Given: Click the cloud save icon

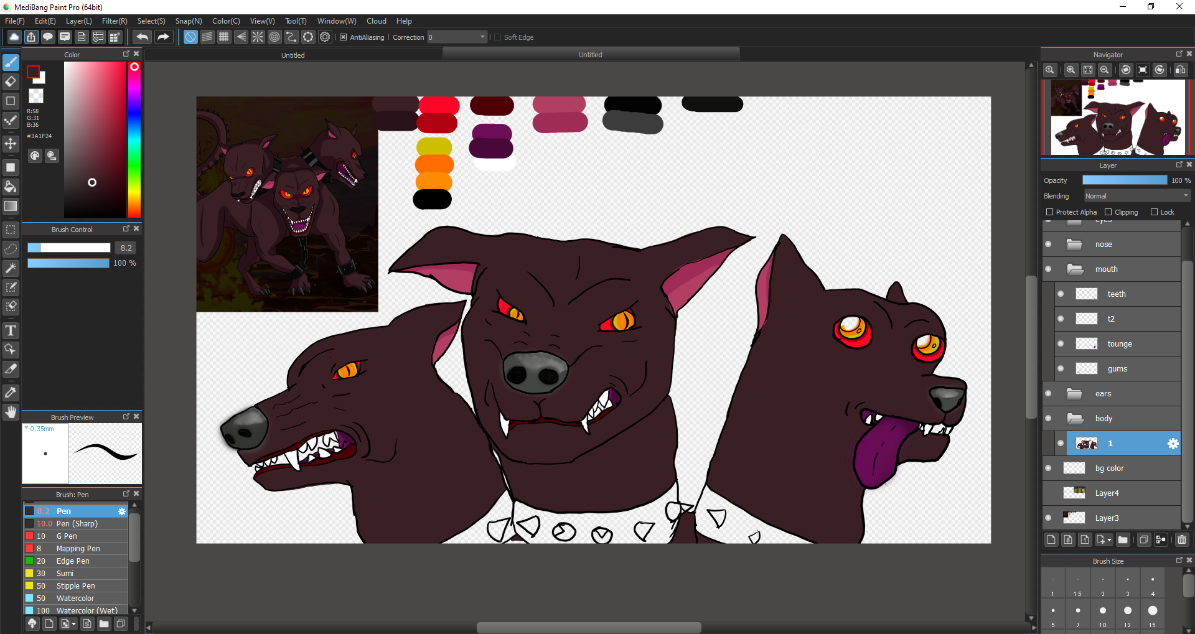Looking at the screenshot, I should pyautogui.click(x=14, y=37).
